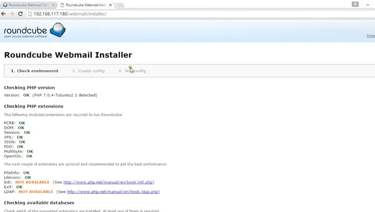The image size is (375, 212).
Task: Close the first Roundcube Webmail tab
Action: [53, 5]
